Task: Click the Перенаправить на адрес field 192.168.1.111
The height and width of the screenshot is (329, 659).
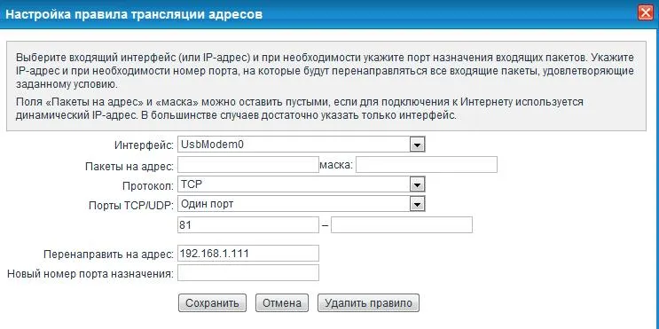Action: 248,254
